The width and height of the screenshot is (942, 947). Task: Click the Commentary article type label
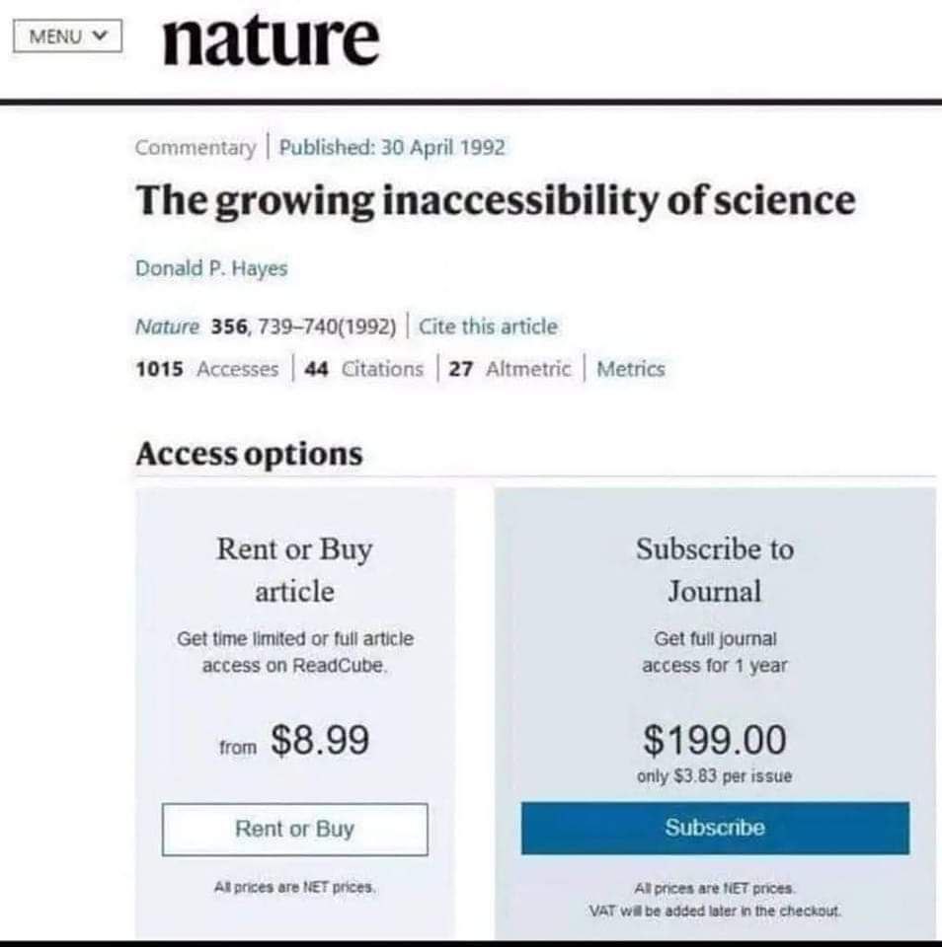[195, 148]
